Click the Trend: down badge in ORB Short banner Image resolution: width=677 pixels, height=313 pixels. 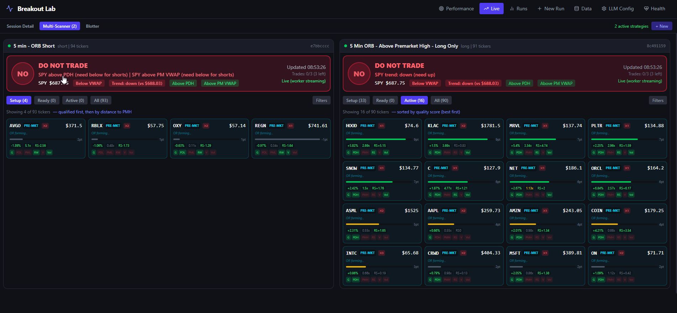click(x=137, y=83)
